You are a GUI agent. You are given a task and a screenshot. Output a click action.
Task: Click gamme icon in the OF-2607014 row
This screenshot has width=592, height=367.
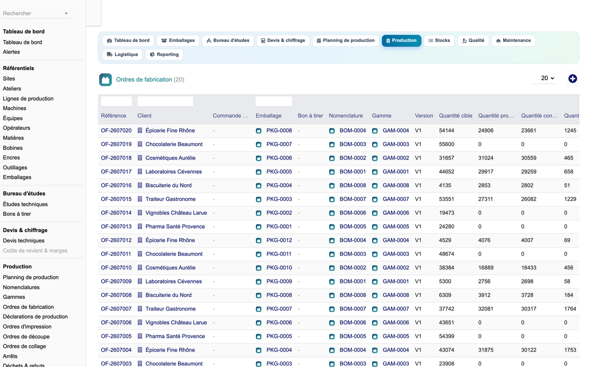375,213
